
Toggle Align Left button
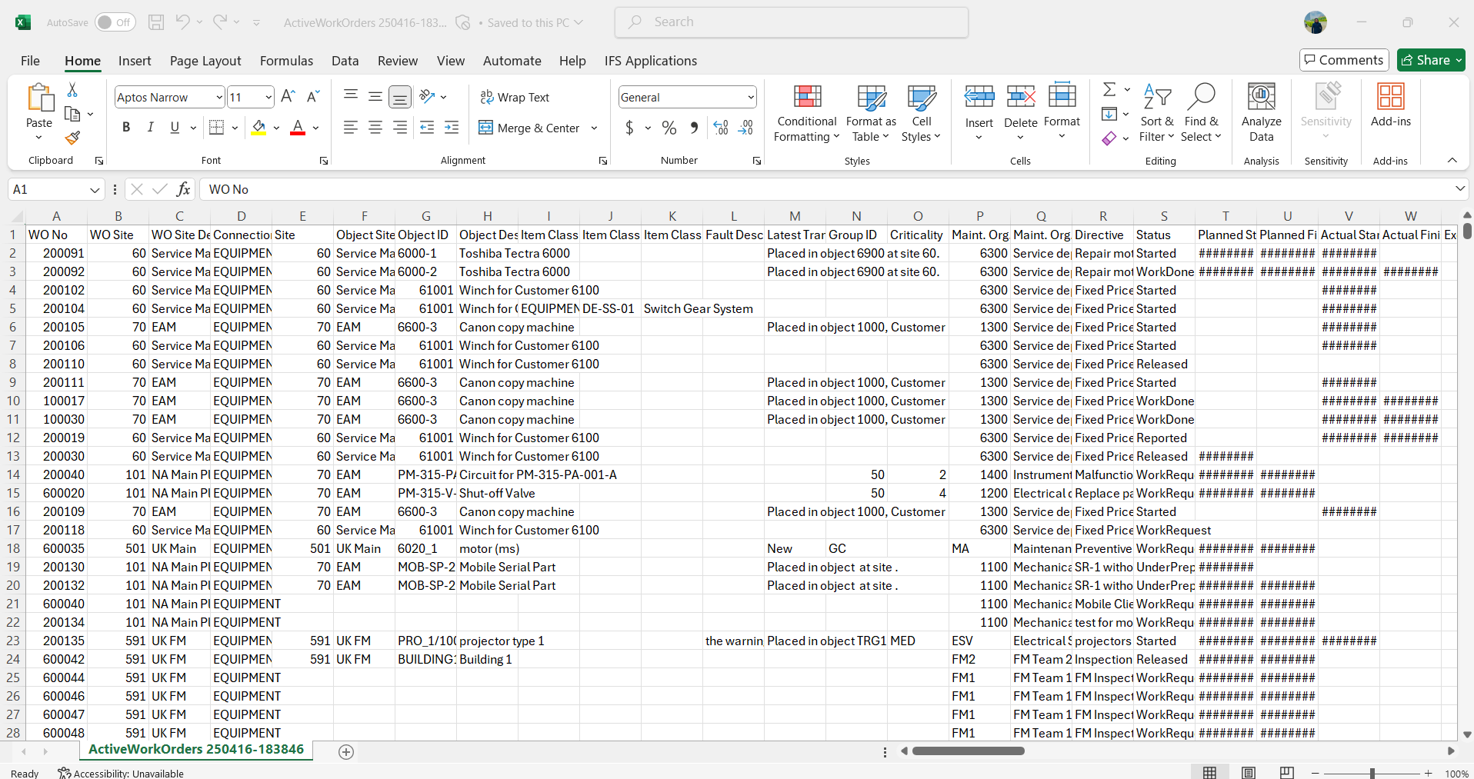tap(351, 128)
